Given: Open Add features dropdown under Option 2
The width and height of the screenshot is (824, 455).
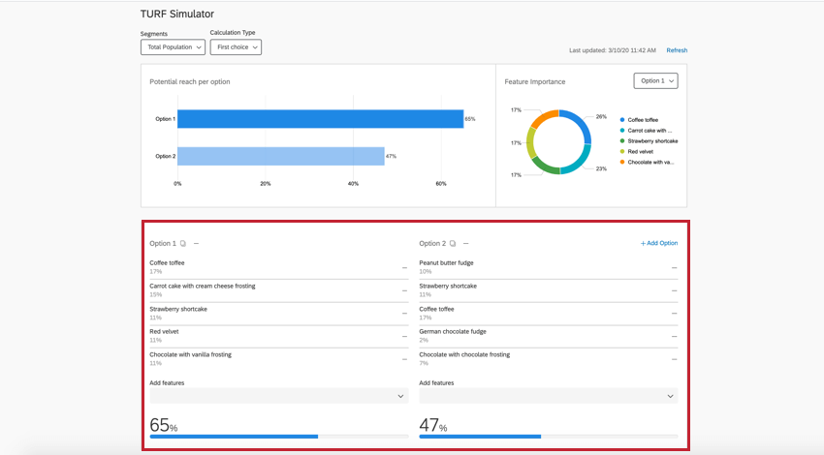Looking at the screenshot, I should pos(548,396).
